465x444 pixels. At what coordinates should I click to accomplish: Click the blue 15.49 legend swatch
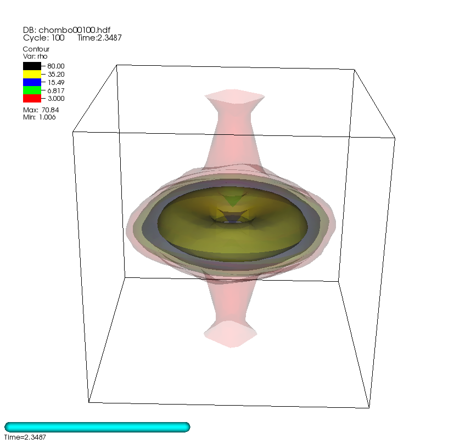32,82
